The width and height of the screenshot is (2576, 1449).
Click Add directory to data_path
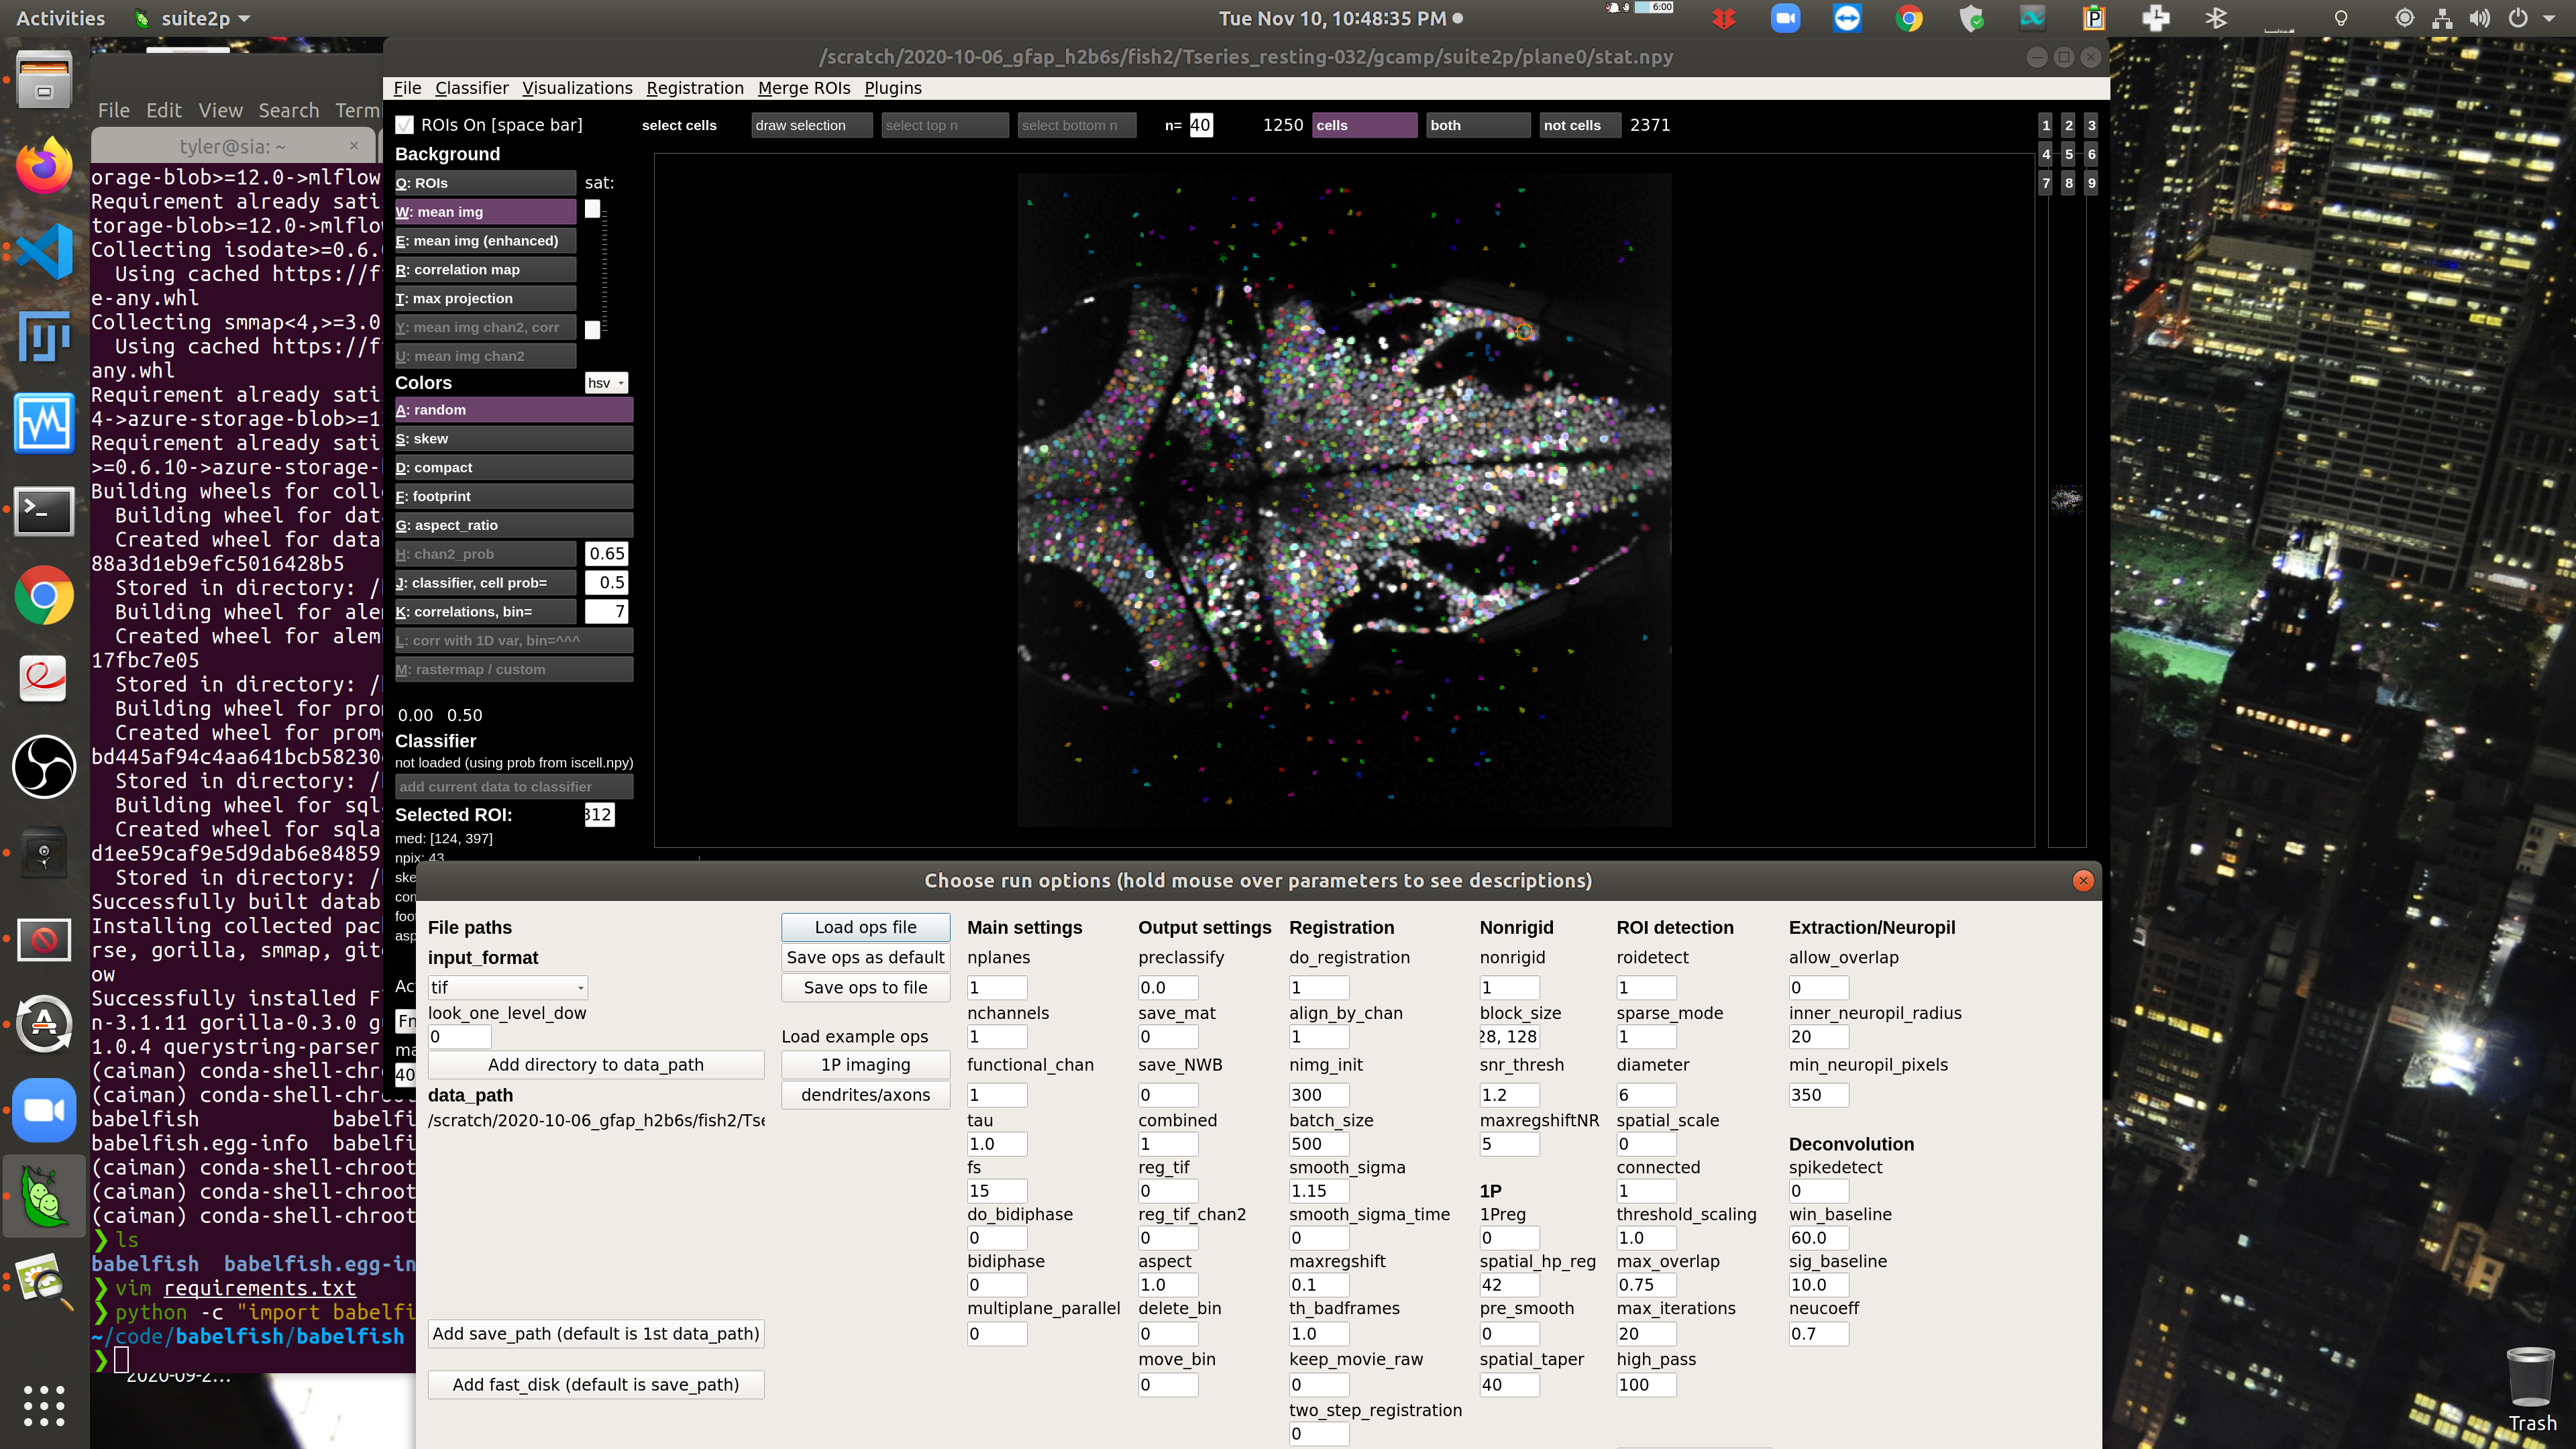(596, 1064)
